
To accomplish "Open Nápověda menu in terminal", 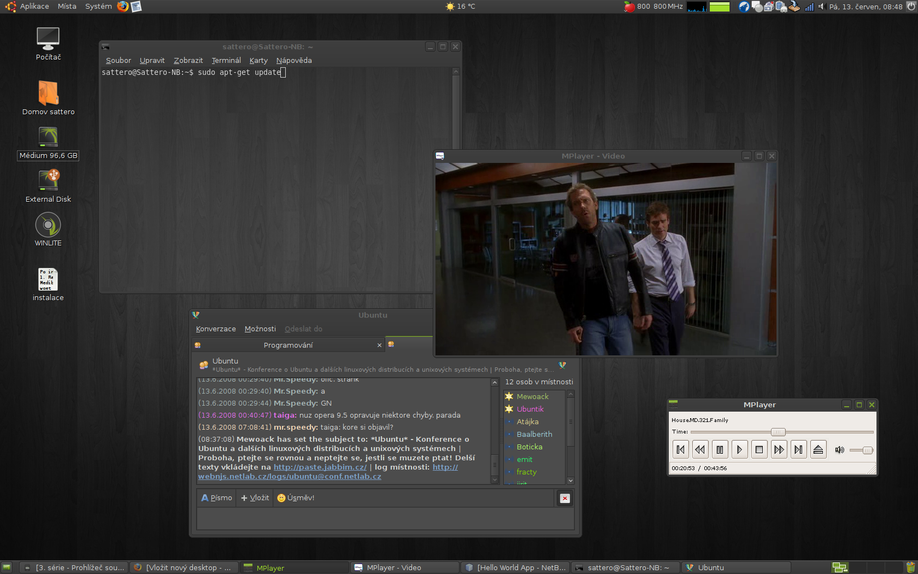I will click(x=294, y=60).
